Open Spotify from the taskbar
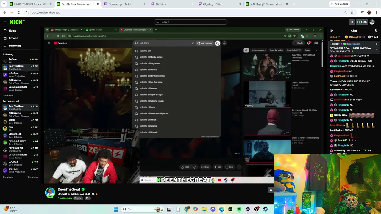381x214 pixels. click(239, 209)
